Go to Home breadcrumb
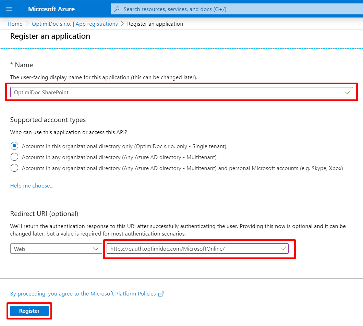Image resolution: width=363 pixels, height=326 pixels. [x=15, y=24]
